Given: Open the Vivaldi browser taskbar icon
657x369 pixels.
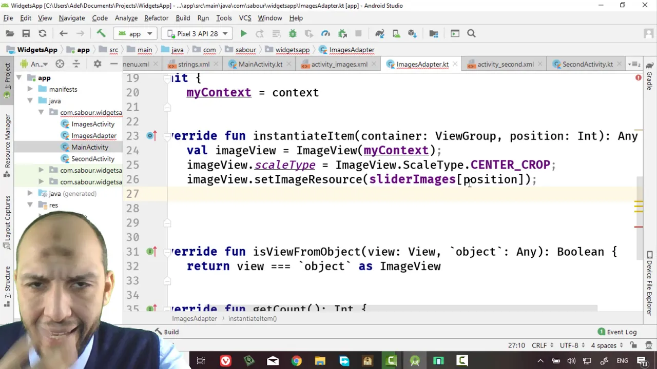Looking at the screenshot, I should coord(225,361).
